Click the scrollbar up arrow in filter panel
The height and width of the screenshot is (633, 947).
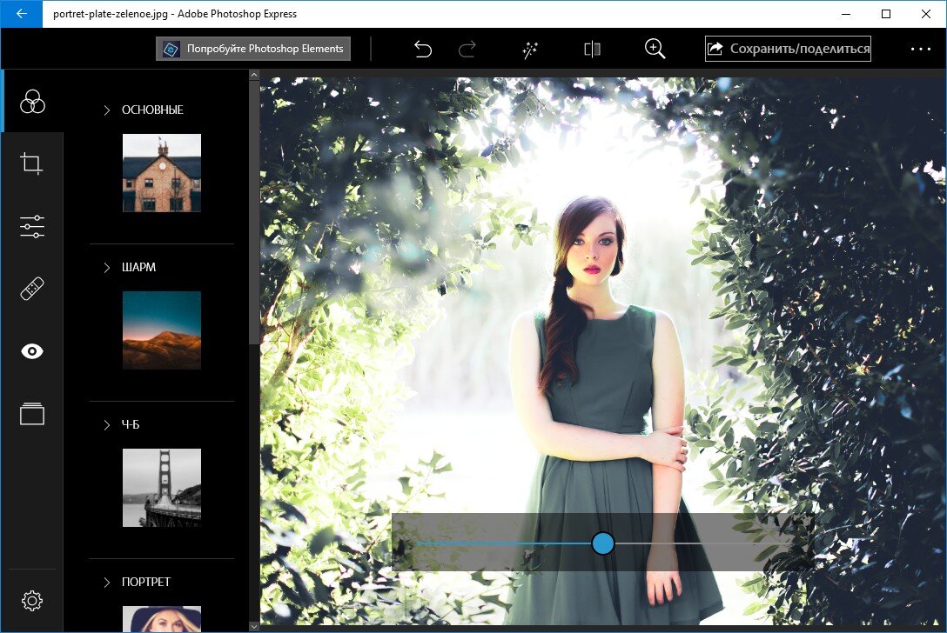(254, 75)
